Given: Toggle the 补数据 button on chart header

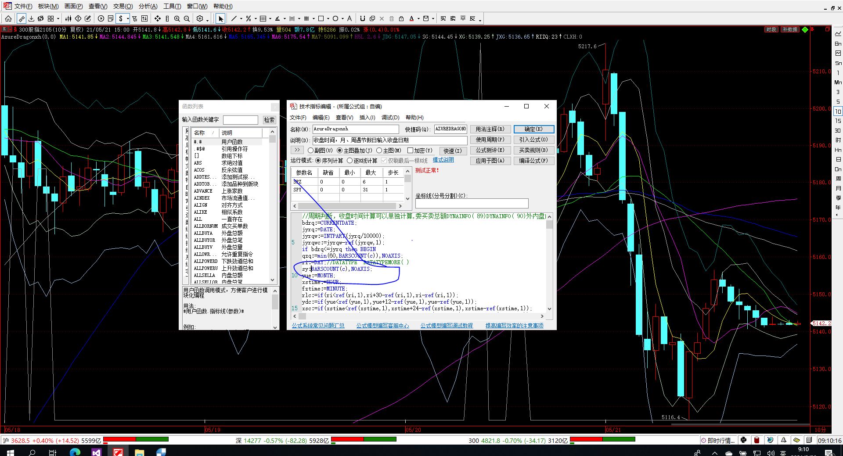Looking at the screenshot, I should pos(790,29).
